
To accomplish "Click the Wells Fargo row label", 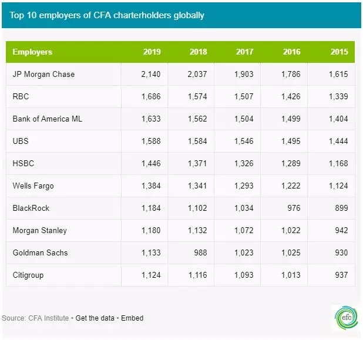I will point(33,186).
